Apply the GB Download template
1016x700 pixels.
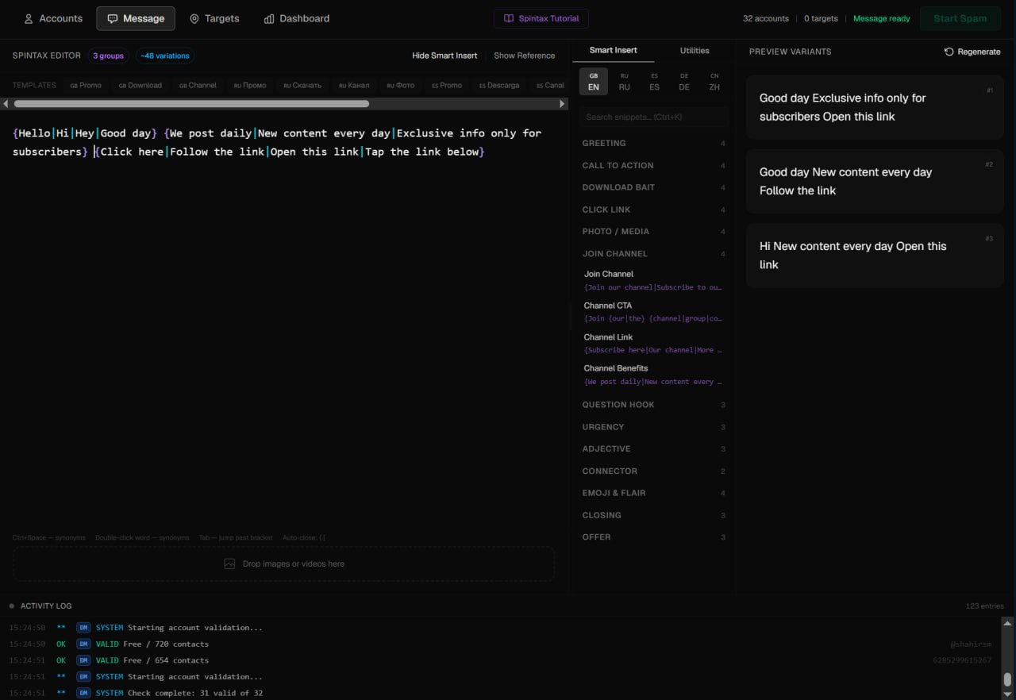140,85
